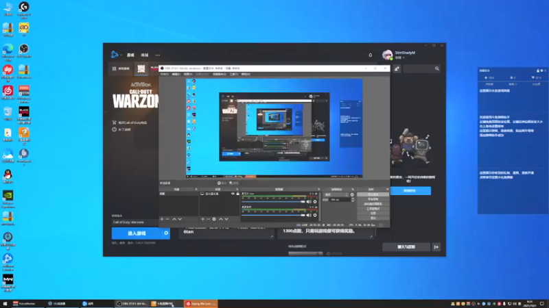Open GeForce Experience desktop icon
Viewport: 549px width, 308px height.
pyautogui.click(x=8, y=199)
